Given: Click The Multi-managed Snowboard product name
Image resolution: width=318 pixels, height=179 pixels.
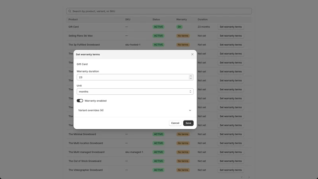Looking at the screenshot, I should (x=86, y=152).
